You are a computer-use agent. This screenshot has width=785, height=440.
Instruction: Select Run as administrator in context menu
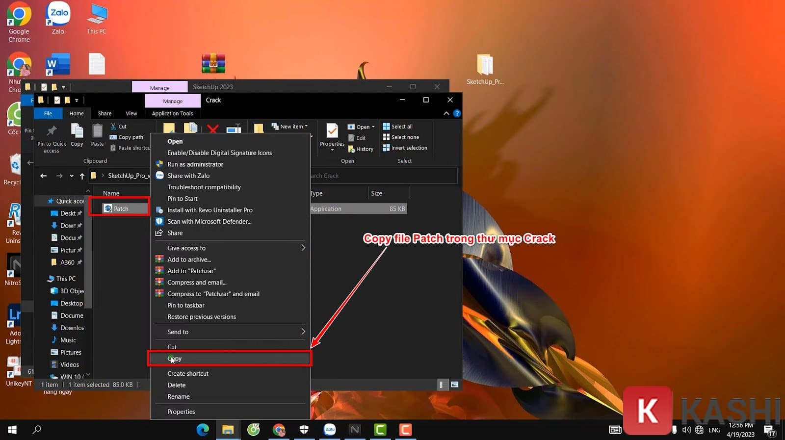[230, 164]
